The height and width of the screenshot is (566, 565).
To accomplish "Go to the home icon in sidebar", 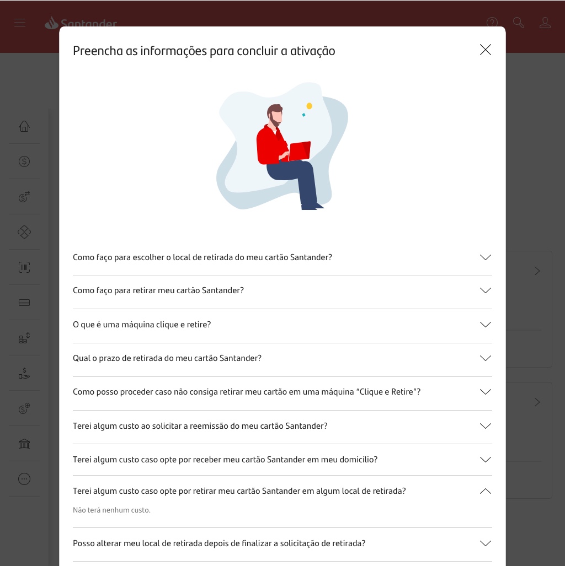I will [x=24, y=126].
